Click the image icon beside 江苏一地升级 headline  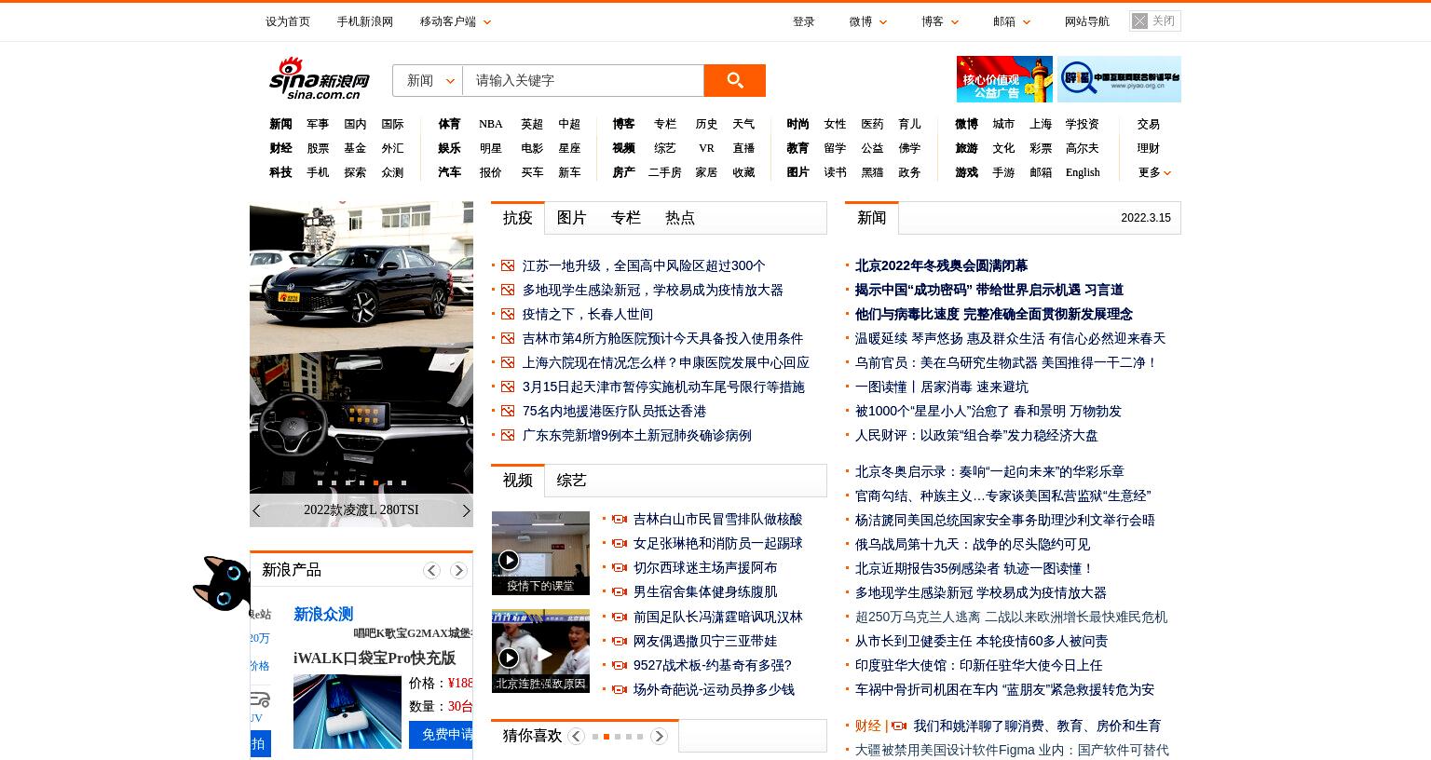508,265
